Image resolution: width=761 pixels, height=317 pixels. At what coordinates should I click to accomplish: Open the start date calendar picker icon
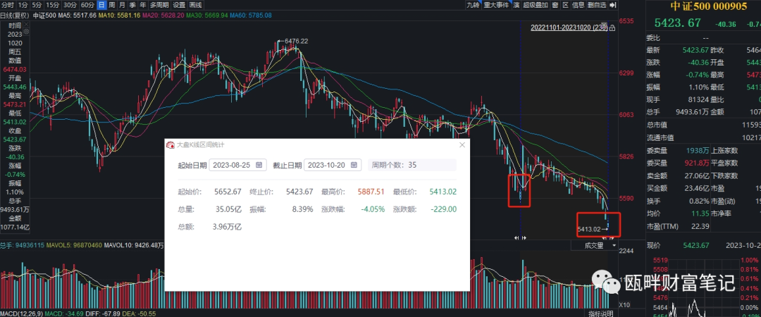[259, 165]
